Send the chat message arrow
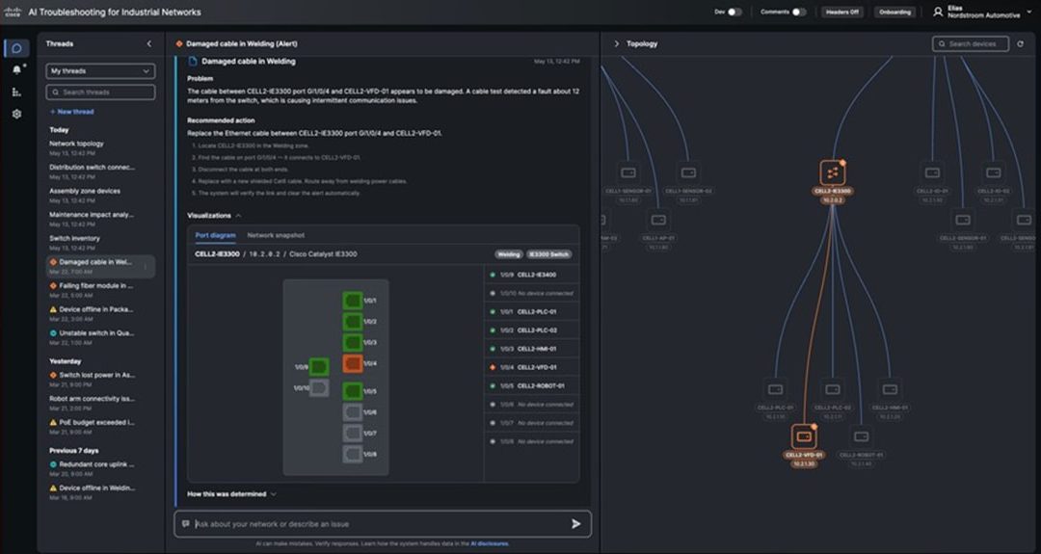Screen dimensions: 1041x554 pyautogui.click(x=575, y=524)
